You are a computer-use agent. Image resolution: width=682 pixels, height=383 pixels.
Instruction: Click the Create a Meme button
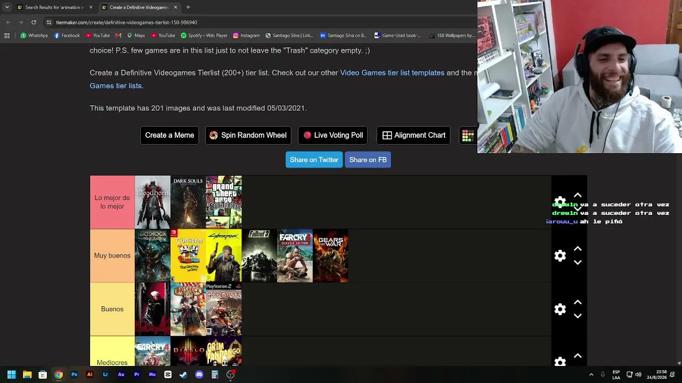tap(169, 135)
